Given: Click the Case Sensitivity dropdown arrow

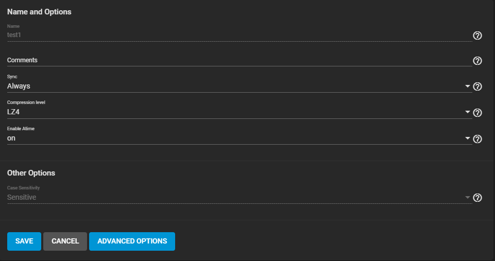Looking at the screenshot, I should pyautogui.click(x=468, y=197).
